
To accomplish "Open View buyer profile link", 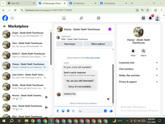I will click(x=93, y=58).
